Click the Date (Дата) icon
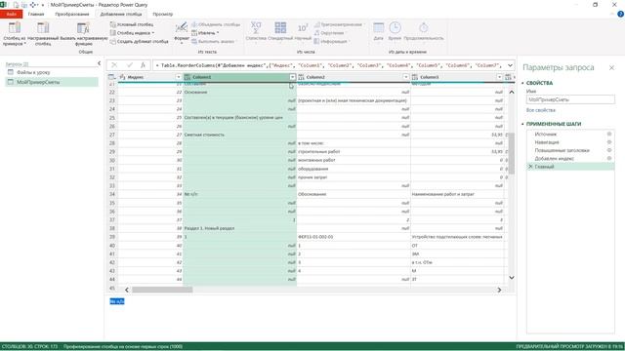Viewport: 625px width, 351px height. point(378,27)
